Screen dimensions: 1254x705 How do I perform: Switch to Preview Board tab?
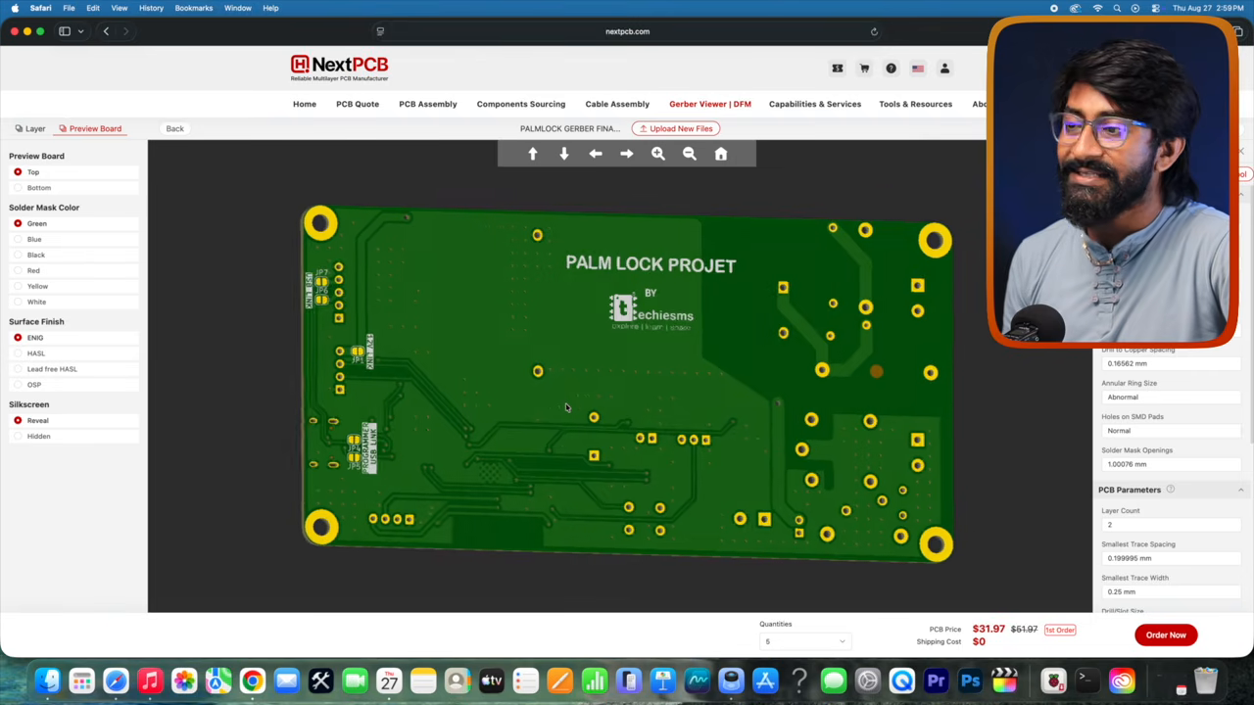(x=90, y=128)
